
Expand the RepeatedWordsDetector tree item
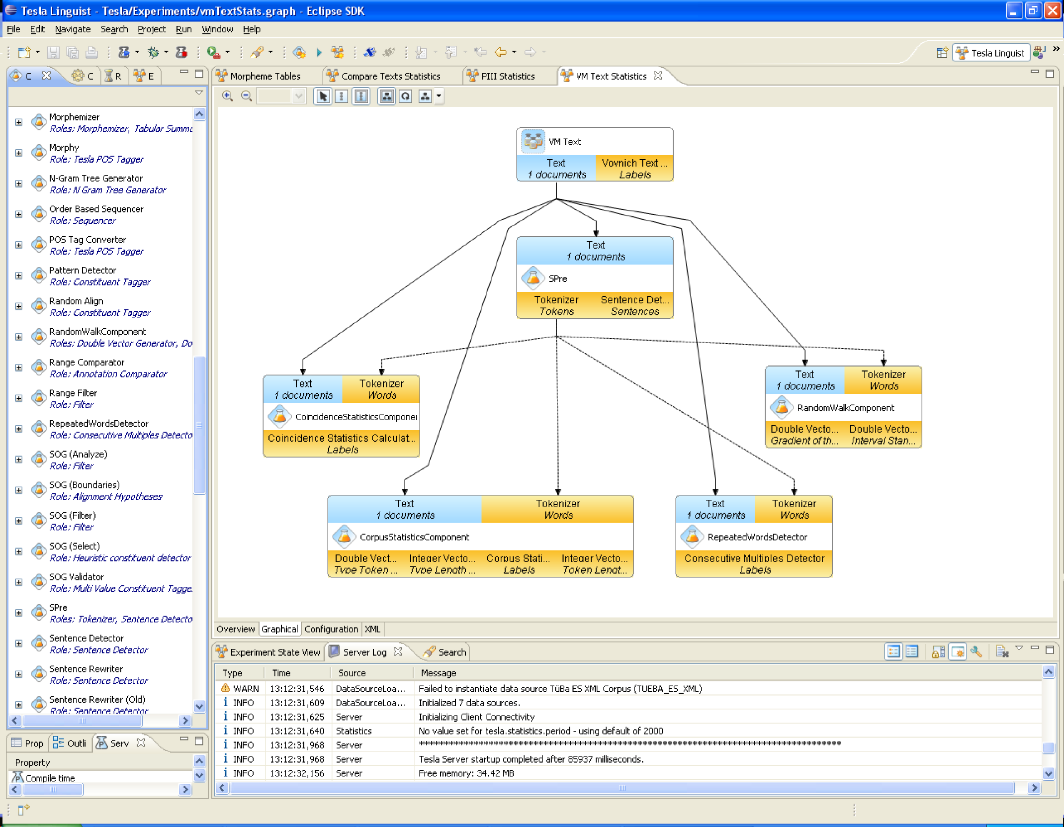(18, 429)
